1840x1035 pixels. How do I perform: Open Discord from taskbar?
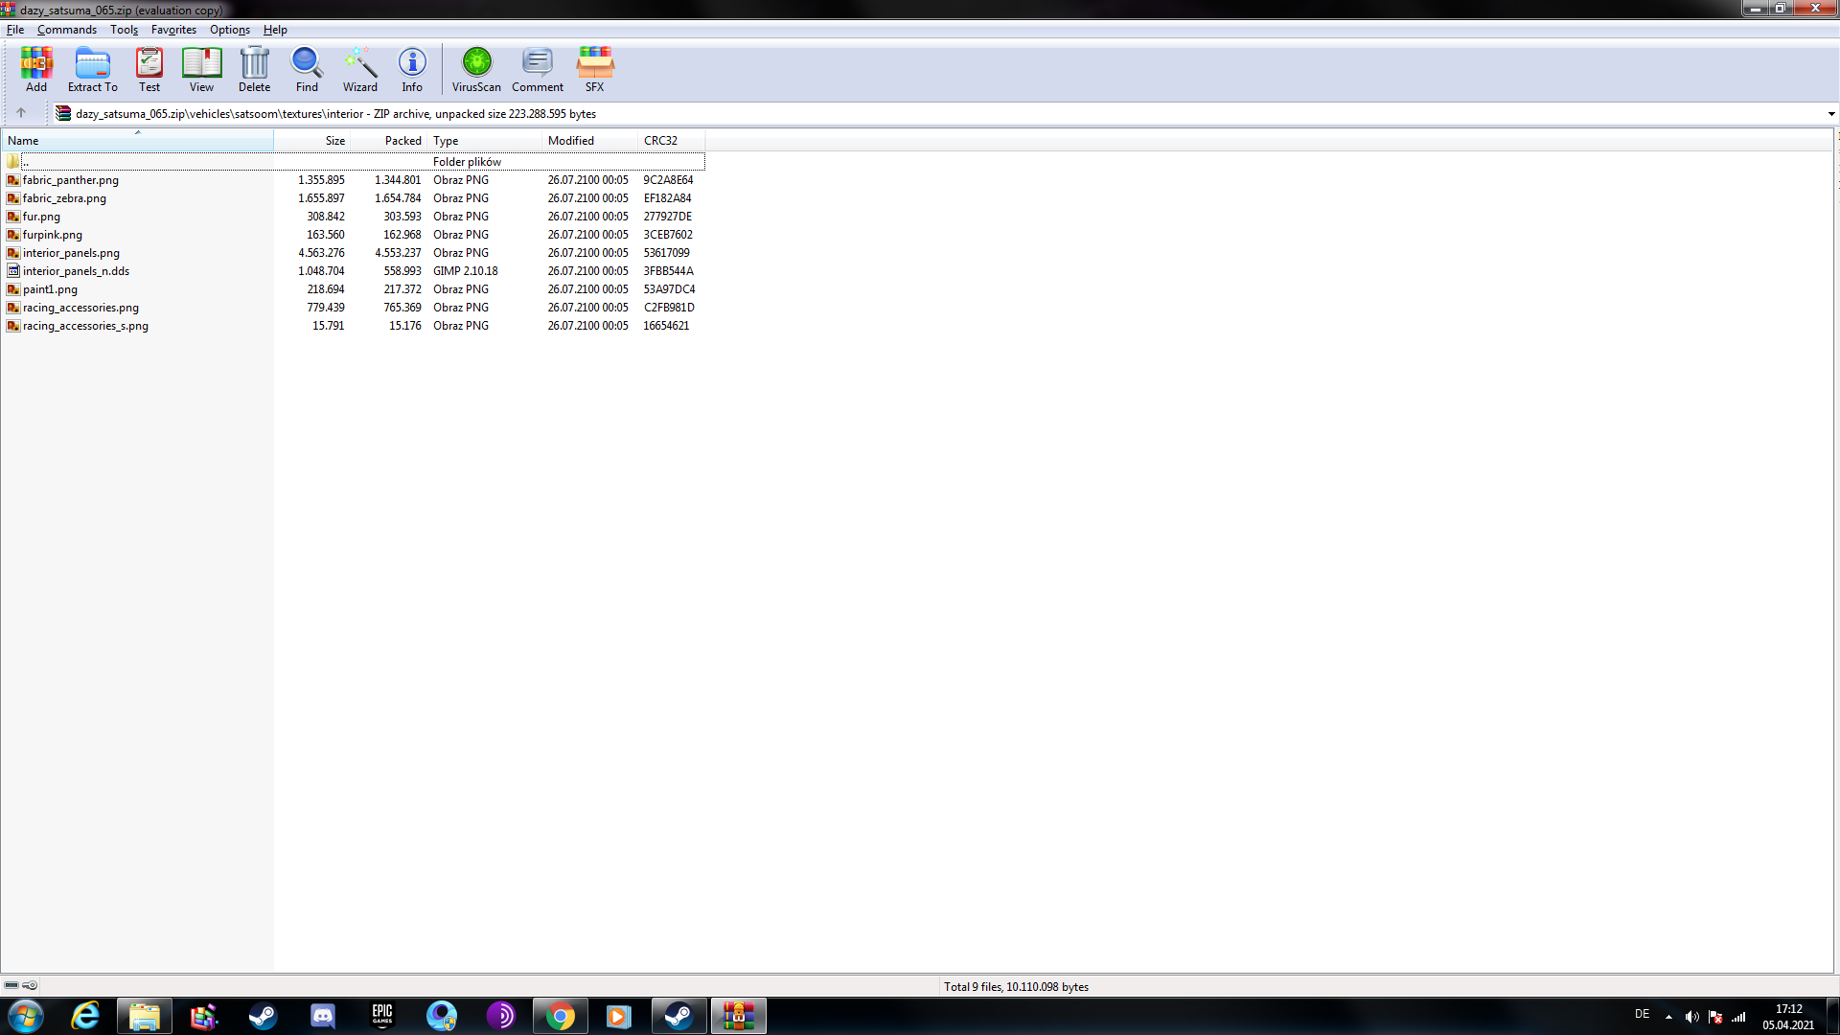pos(323,1016)
